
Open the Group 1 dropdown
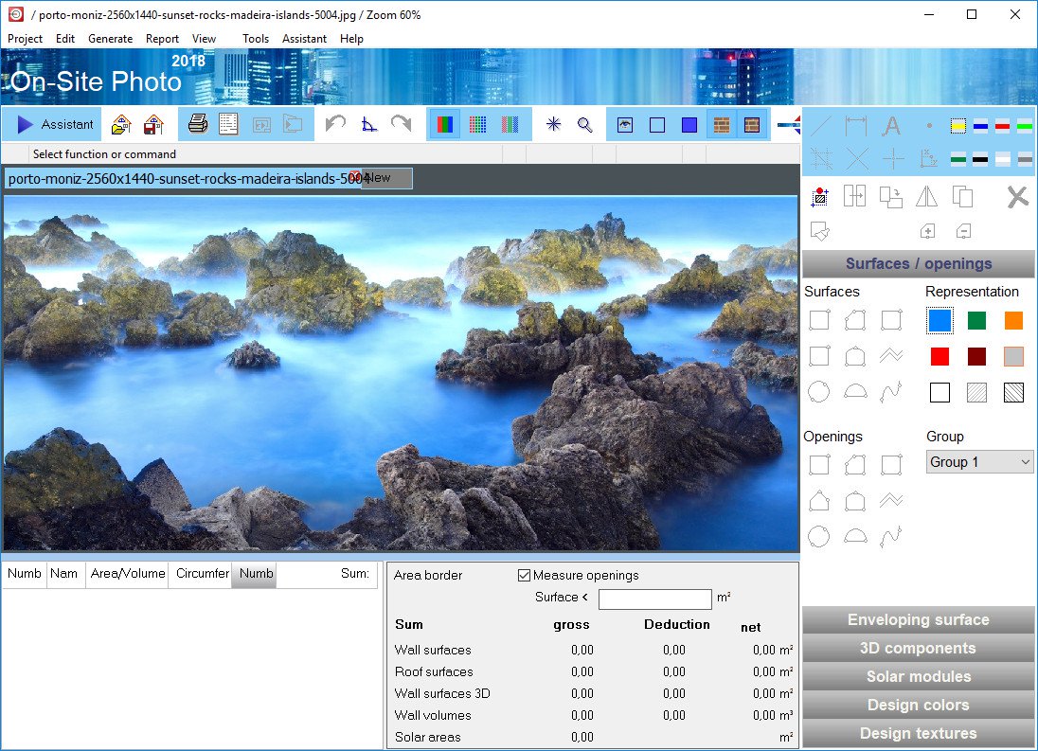(979, 462)
